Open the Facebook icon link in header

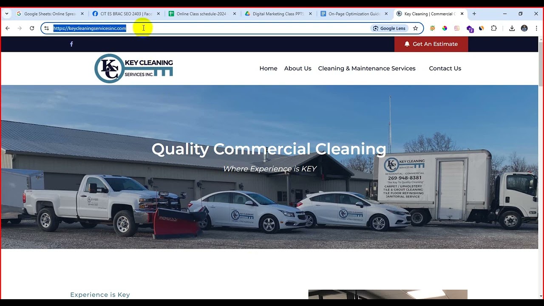71,44
